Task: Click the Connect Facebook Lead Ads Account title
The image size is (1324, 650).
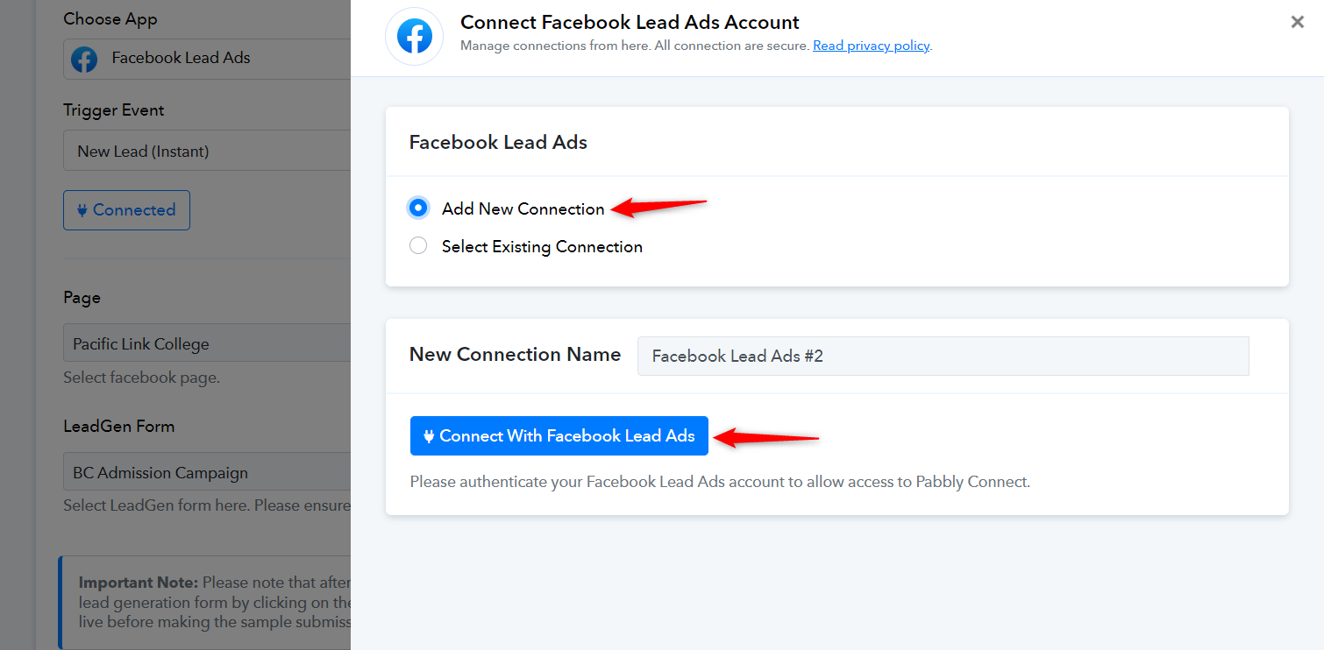Action: coord(630,22)
